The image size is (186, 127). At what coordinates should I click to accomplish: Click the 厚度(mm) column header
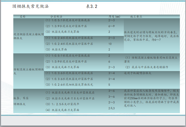coord(114,16)
